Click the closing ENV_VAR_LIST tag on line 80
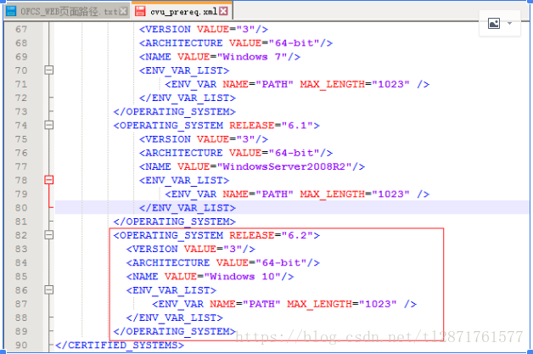Image resolution: width=533 pixels, height=354 pixels. click(x=188, y=208)
